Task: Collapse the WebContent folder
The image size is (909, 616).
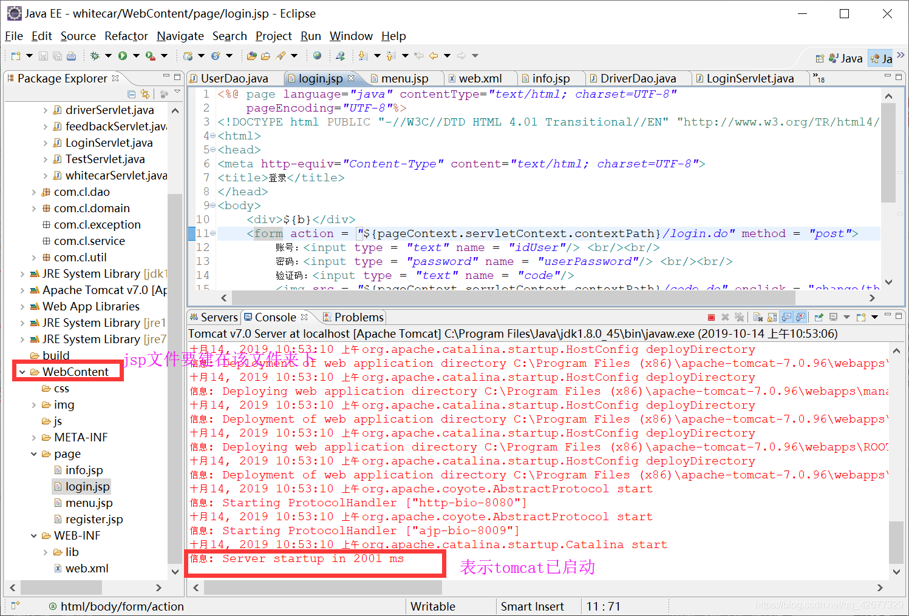Action: 22,372
